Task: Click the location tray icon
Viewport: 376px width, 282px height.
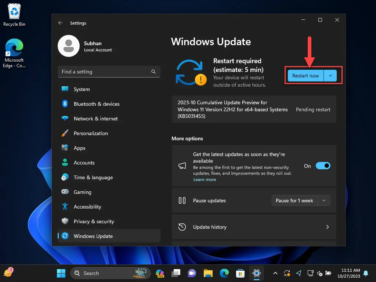Action: [x=299, y=273]
